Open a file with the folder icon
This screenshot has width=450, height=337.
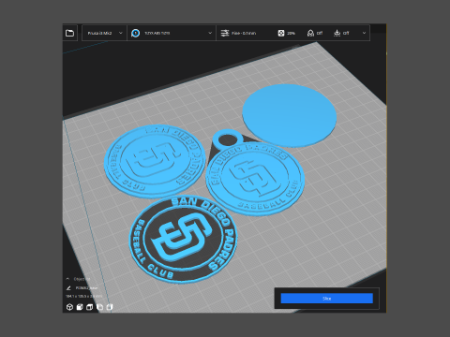pos(69,33)
